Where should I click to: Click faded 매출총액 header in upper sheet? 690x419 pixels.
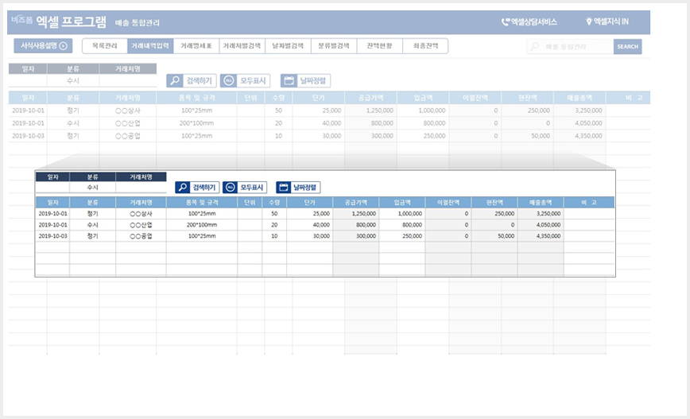(x=580, y=98)
